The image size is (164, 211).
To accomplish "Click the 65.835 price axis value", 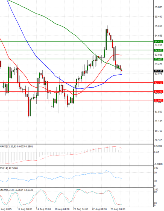I will (159, 7).
